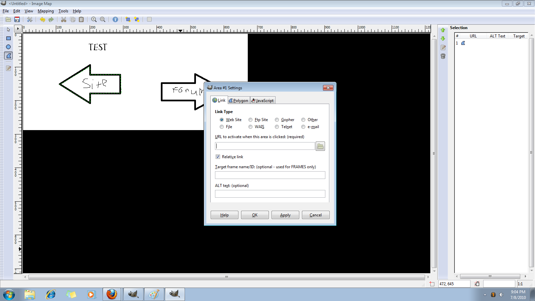This screenshot has height=301, width=535.
Task: Click the Cut scissors icon
Action: (x=64, y=19)
